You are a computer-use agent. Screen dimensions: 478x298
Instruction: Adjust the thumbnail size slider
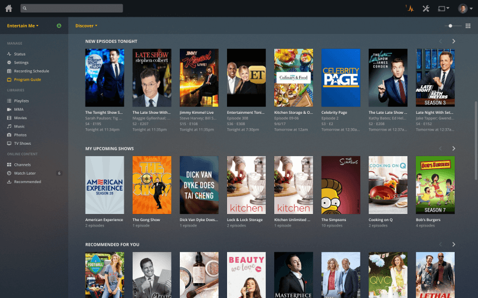coord(451,26)
